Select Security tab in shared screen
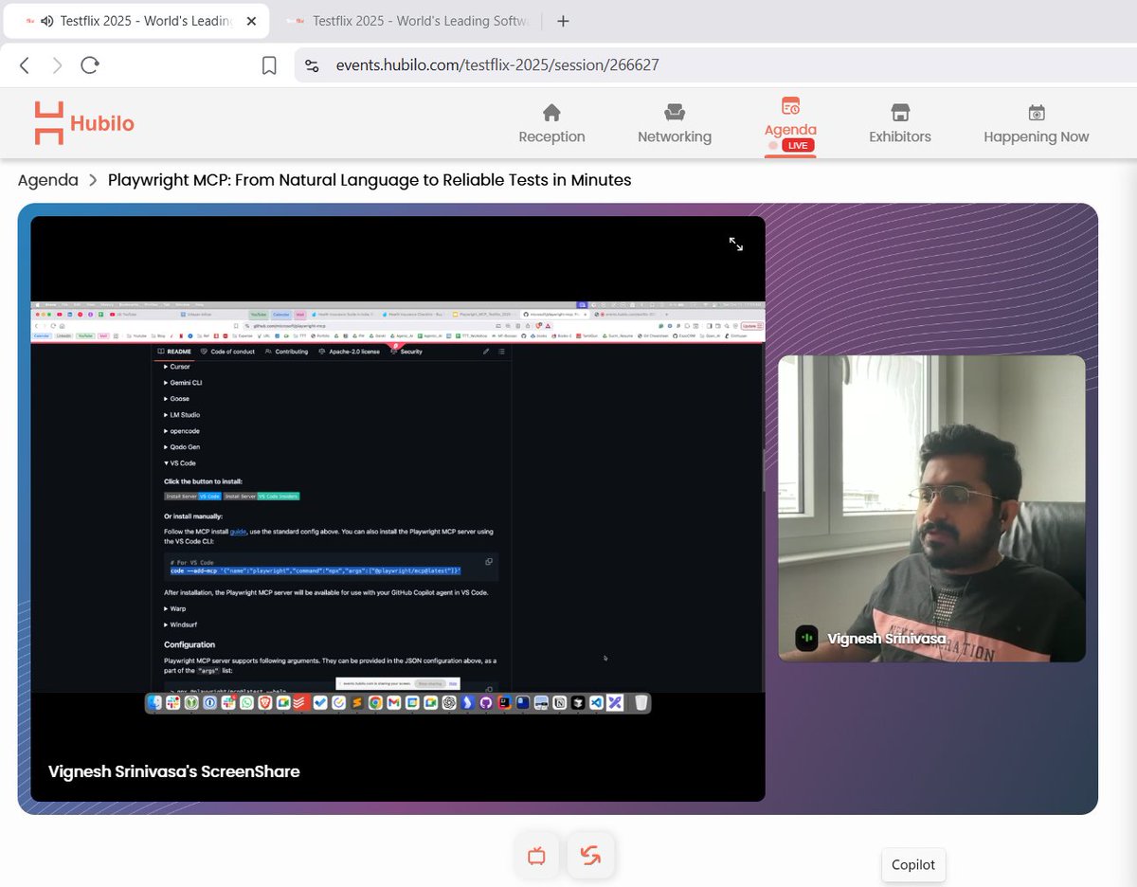This screenshot has width=1137, height=887. pos(406,352)
